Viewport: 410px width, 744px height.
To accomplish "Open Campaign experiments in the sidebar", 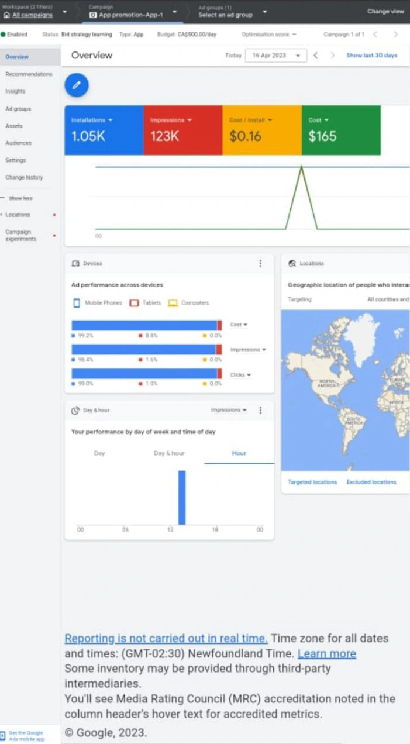I will point(20,235).
